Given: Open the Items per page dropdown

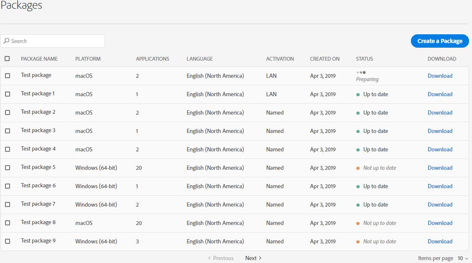Looking at the screenshot, I should (463, 258).
